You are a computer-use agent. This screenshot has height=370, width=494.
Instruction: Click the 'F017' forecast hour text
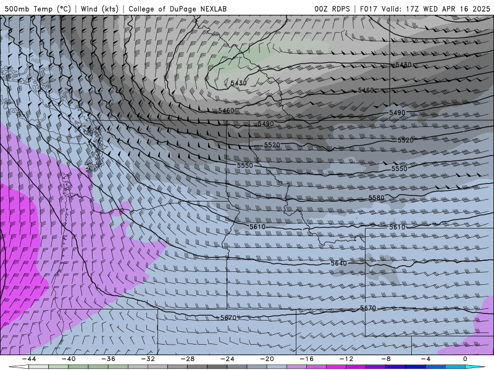[x=369, y=9]
